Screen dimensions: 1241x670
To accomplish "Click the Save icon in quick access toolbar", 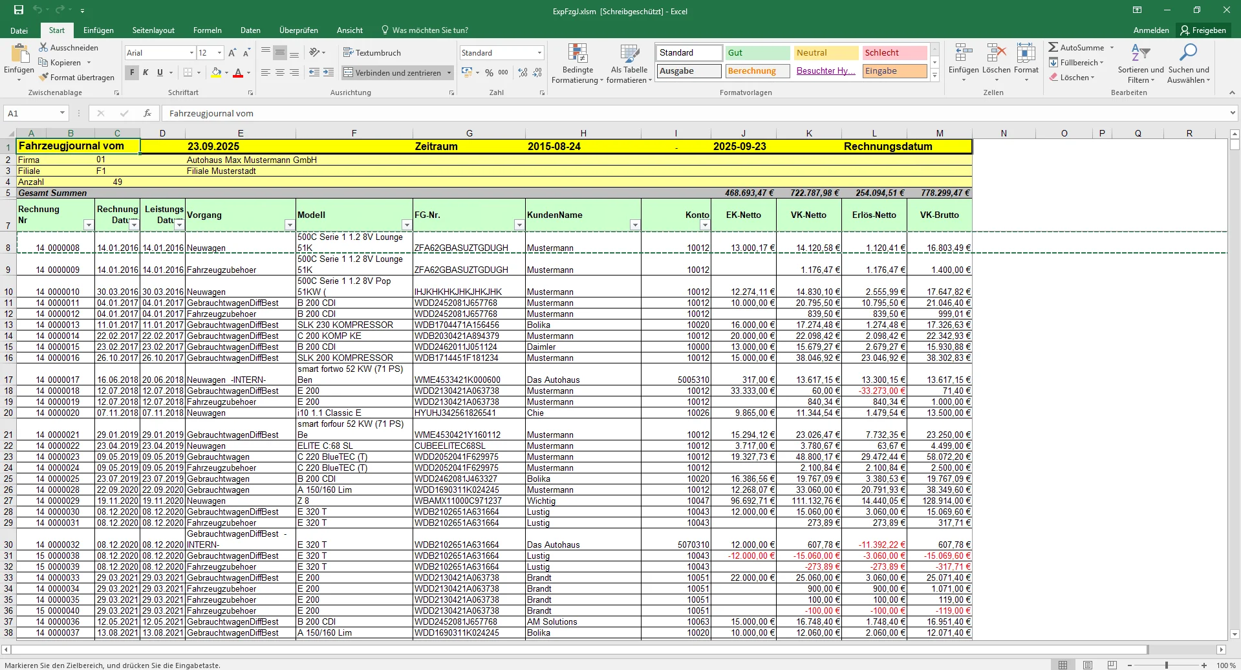I will [19, 10].
